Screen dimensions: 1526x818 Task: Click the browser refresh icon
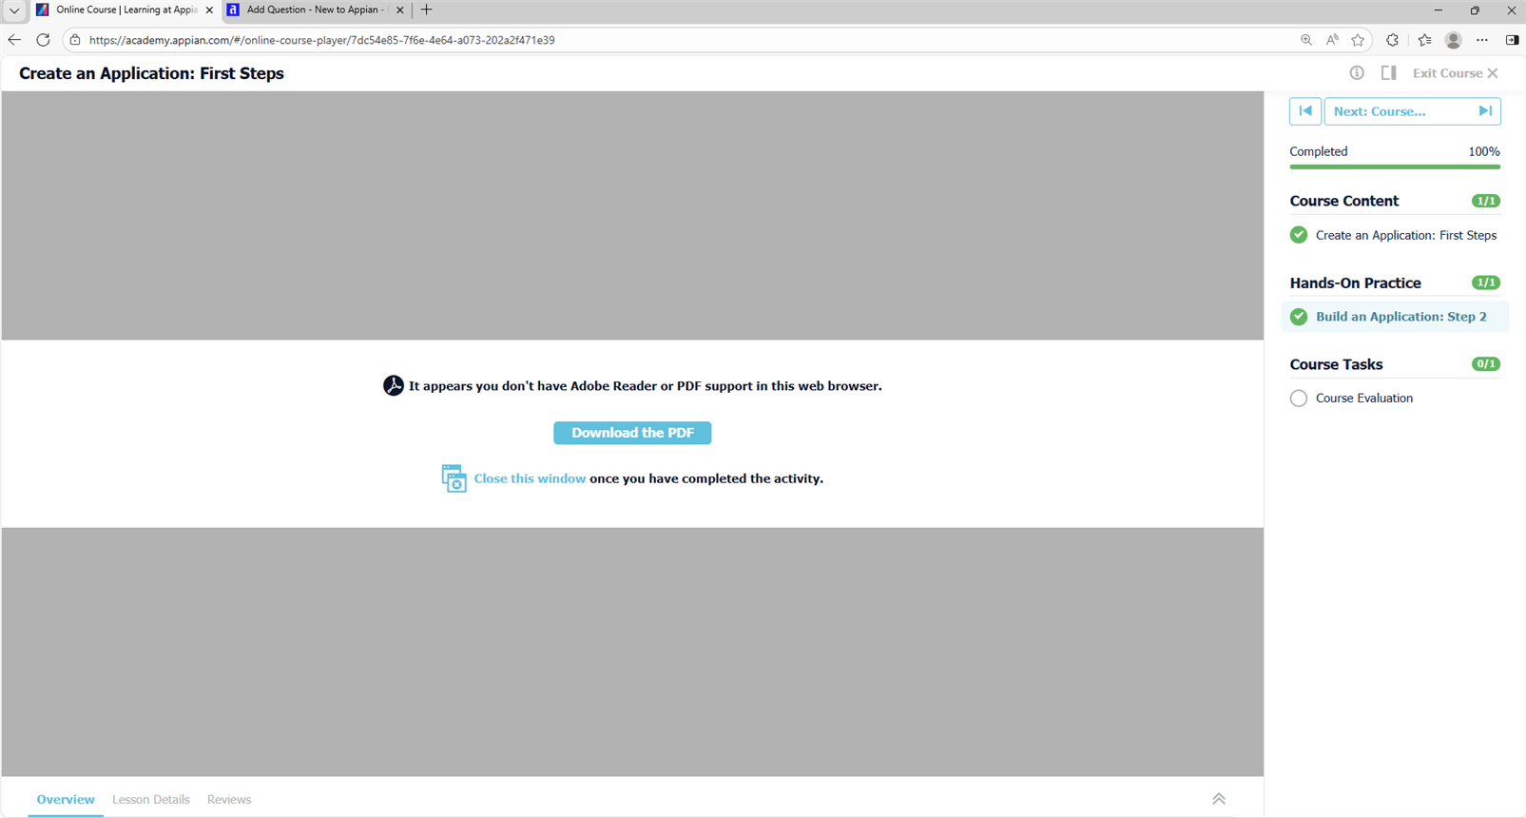(43, 40)
